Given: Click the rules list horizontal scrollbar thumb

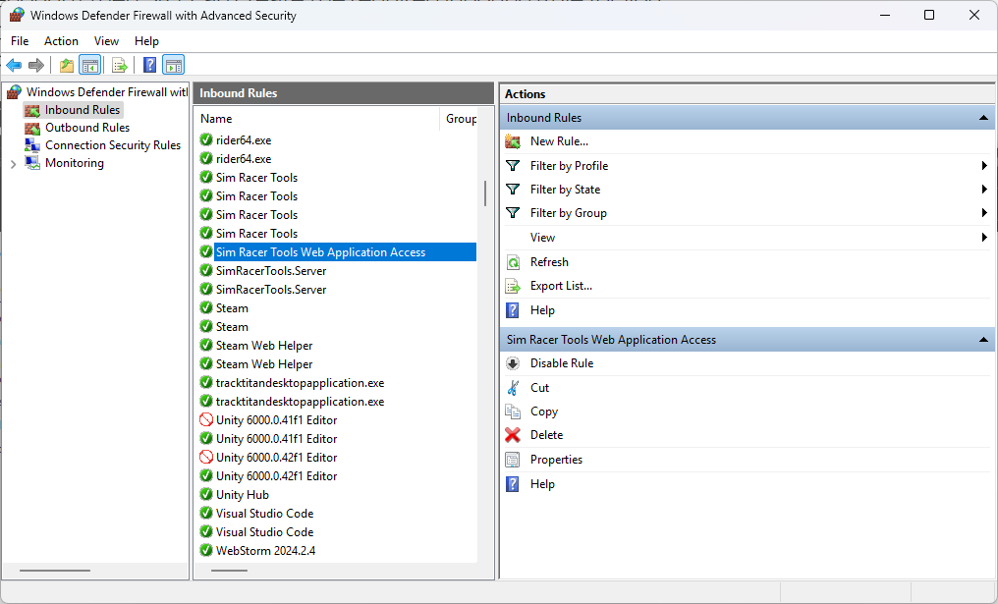Looking at the screenshot, I should coord(229,571).
